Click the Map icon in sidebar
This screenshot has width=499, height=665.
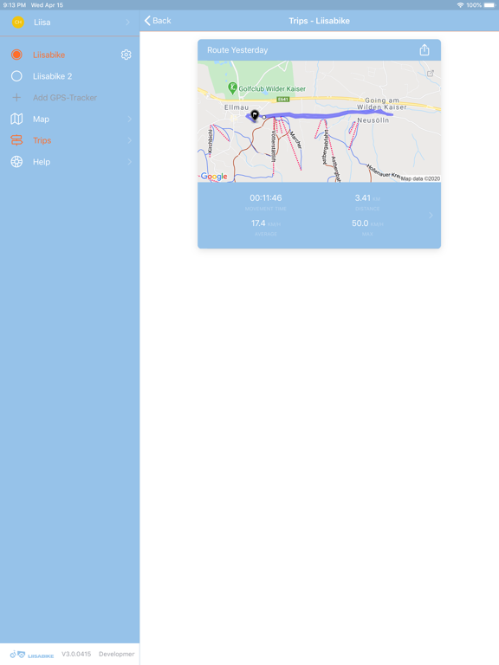click(16, 119)
